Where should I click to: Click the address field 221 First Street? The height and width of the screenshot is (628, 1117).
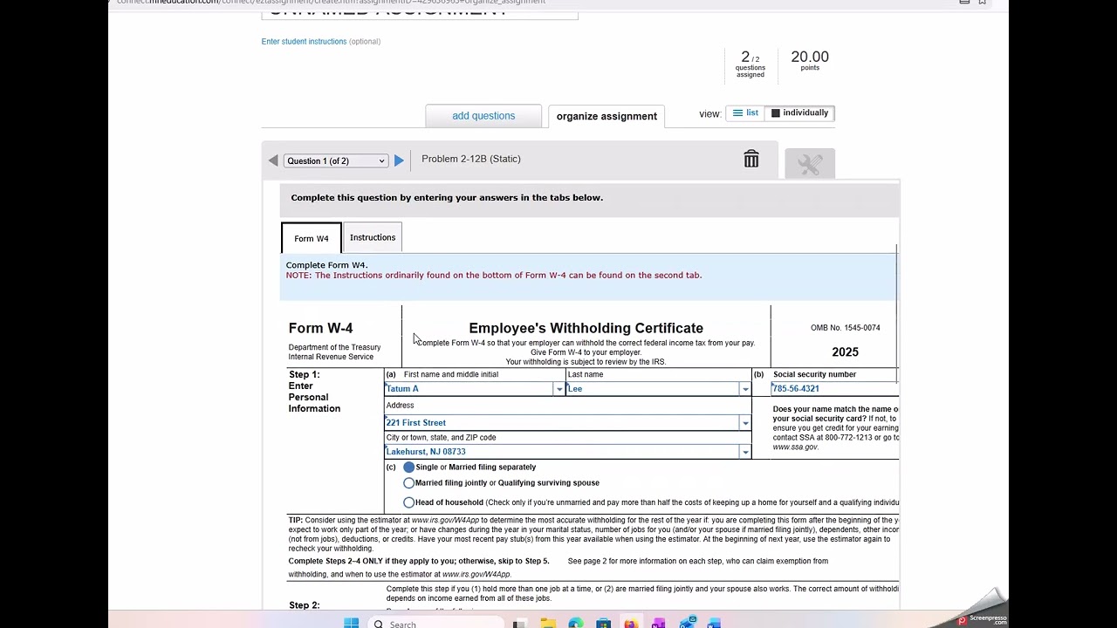pos(562,423)
